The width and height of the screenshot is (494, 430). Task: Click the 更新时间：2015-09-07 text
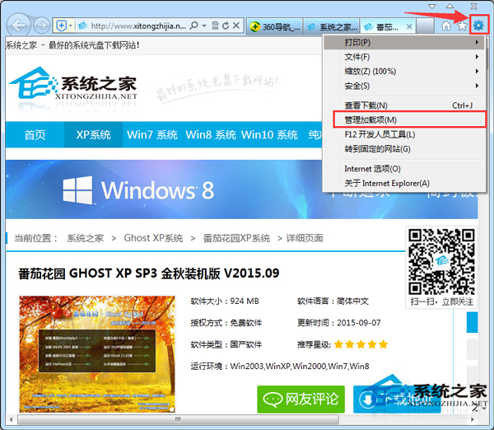[x=338, y=323]
